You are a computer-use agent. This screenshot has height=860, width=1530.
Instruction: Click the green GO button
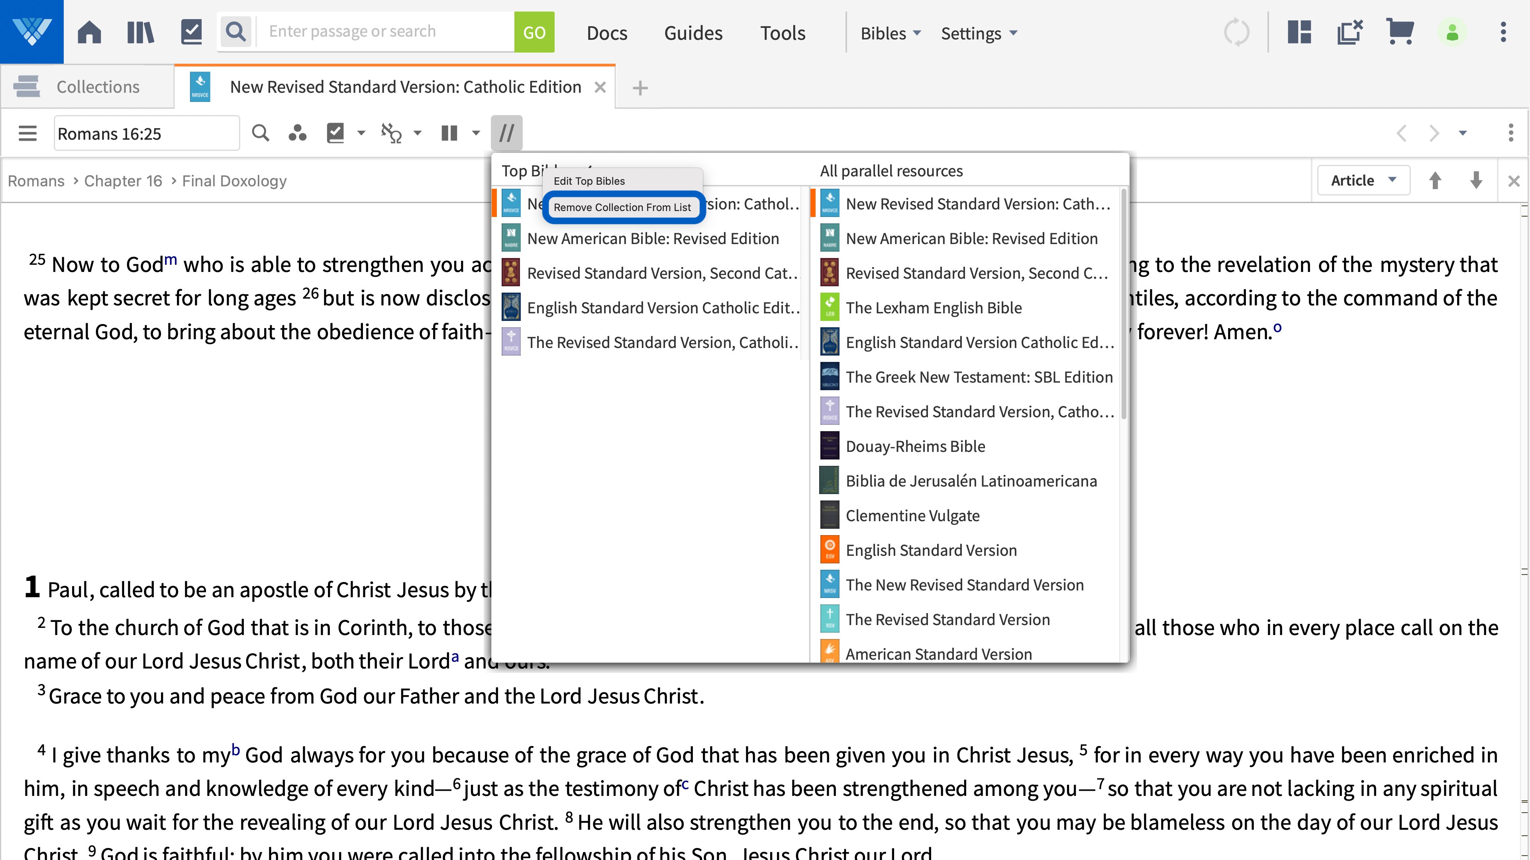tap(534, 32)
